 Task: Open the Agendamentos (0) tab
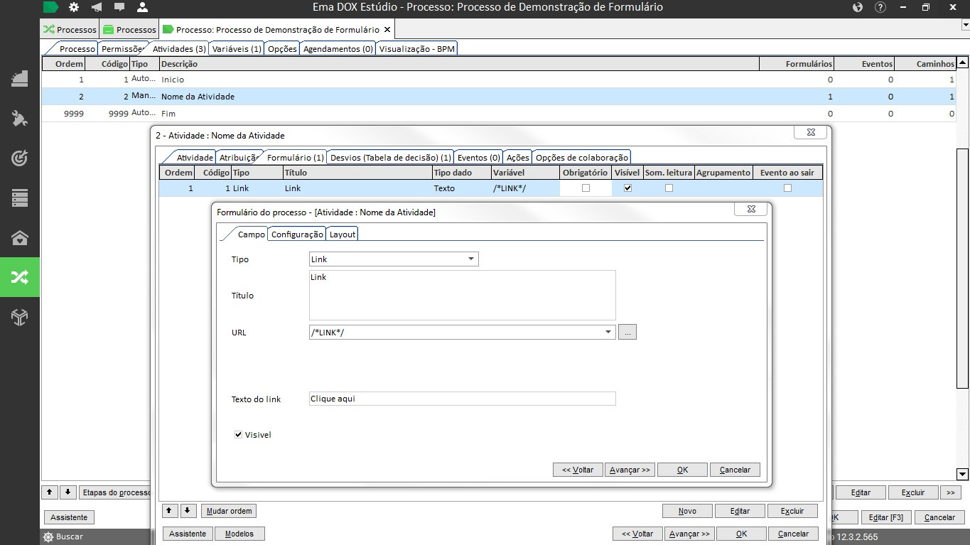click(x=338, y=49)
